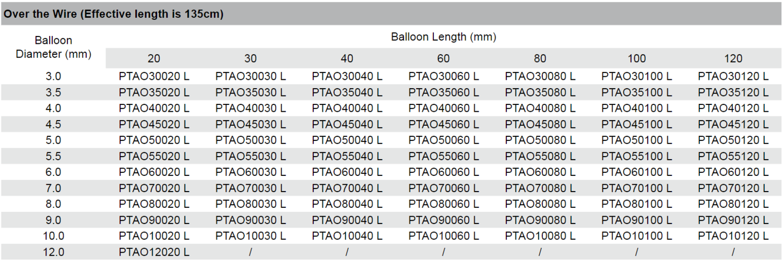Click the 12.0 diameter row label
This screenshot has width=783, height=261.
[53, 253]
